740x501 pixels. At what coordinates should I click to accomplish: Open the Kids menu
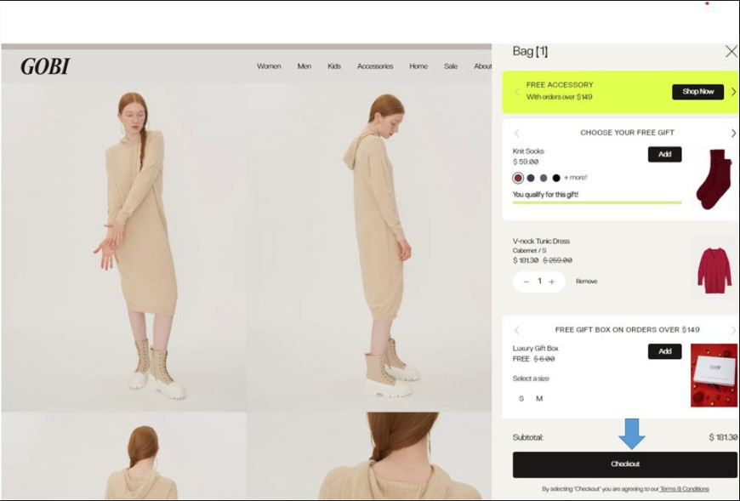coord(334,66)
